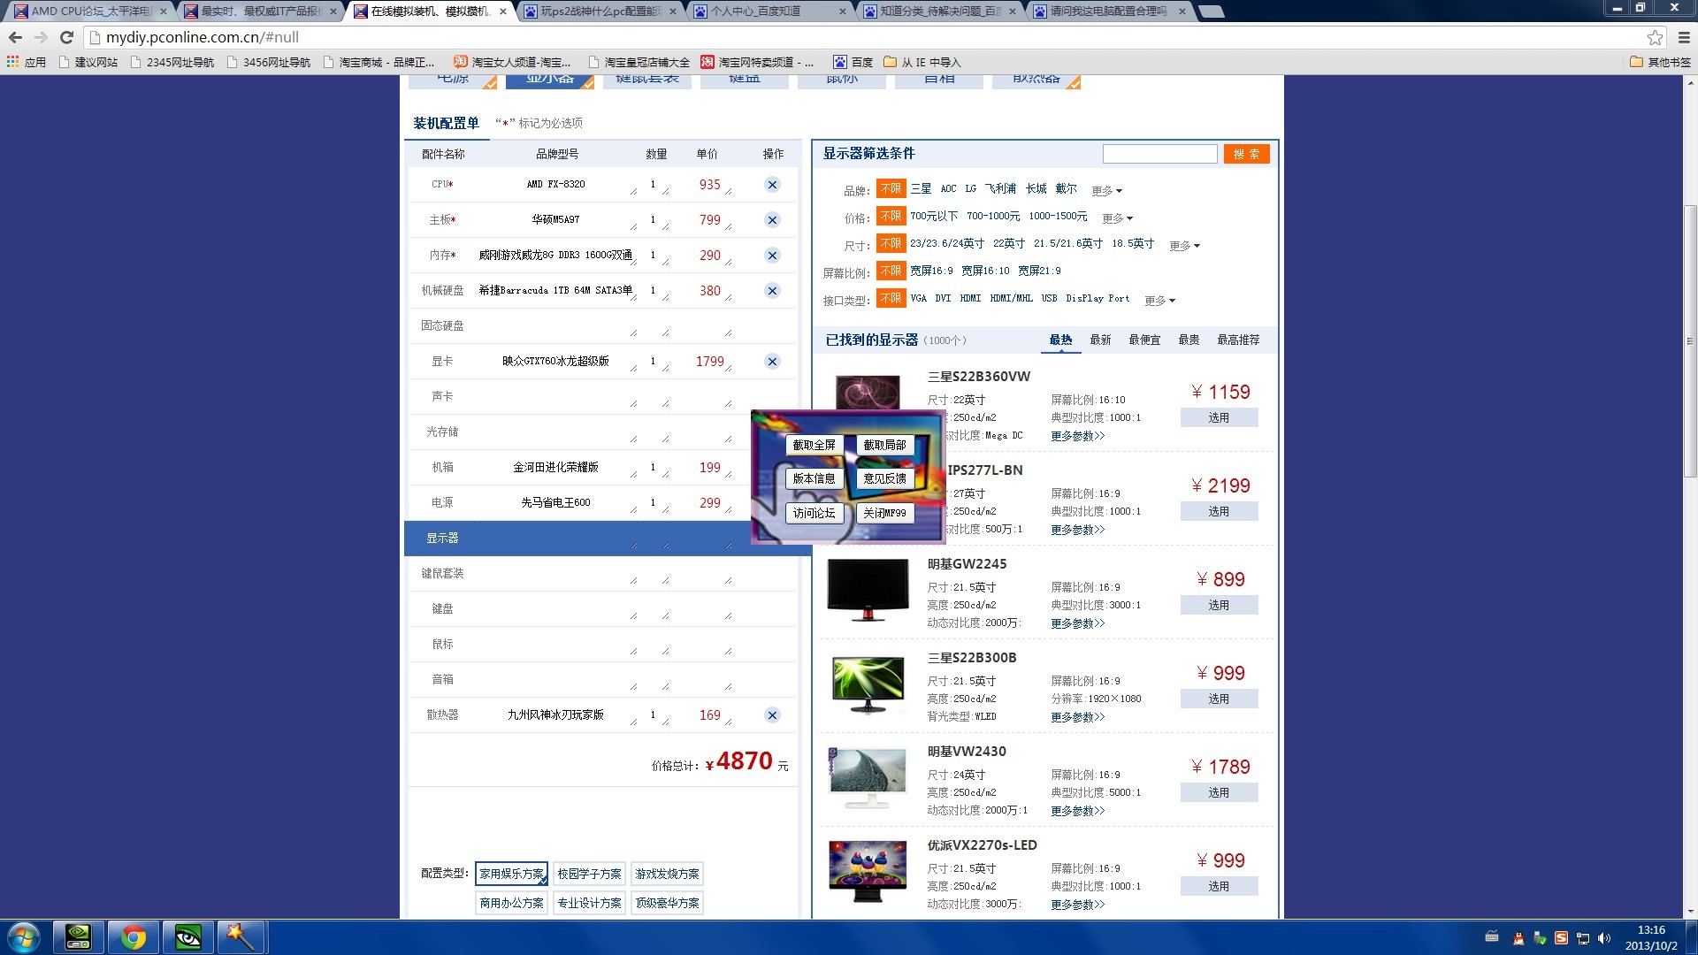The height and width of the screenshot is (955, 1698).
Task: Remove the 威刚 memory row
Action: click(772, 256)
